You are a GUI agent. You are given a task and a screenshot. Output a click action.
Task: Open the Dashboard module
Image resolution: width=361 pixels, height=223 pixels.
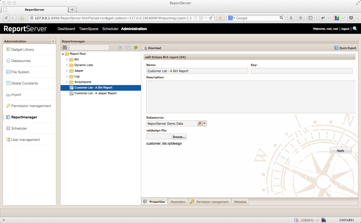pos(66,29)
